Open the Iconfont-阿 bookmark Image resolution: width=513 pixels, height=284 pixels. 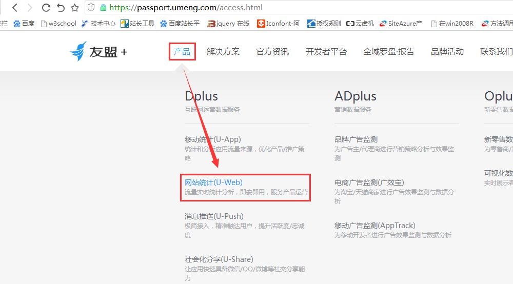pyautogui.click(x=279, y=24)
